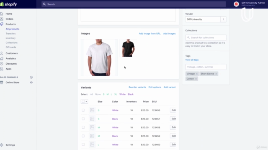
Task: Click the Analytics bar chart icon
Action: (x=2, y=58)
